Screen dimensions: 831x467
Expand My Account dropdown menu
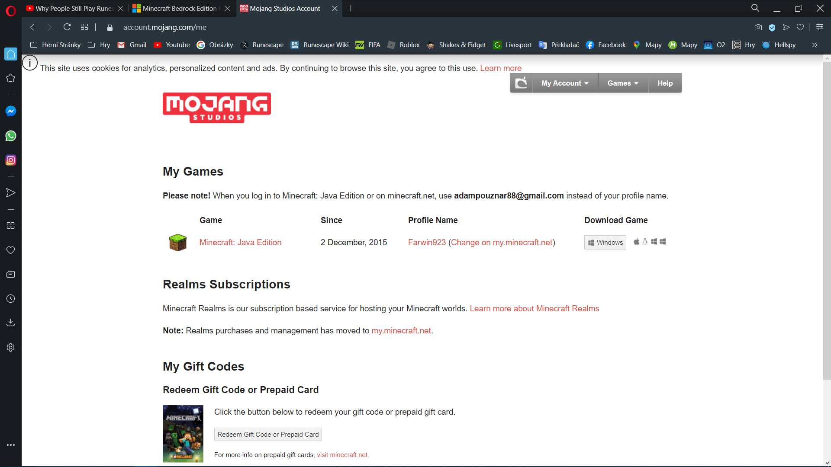[565, 83]
